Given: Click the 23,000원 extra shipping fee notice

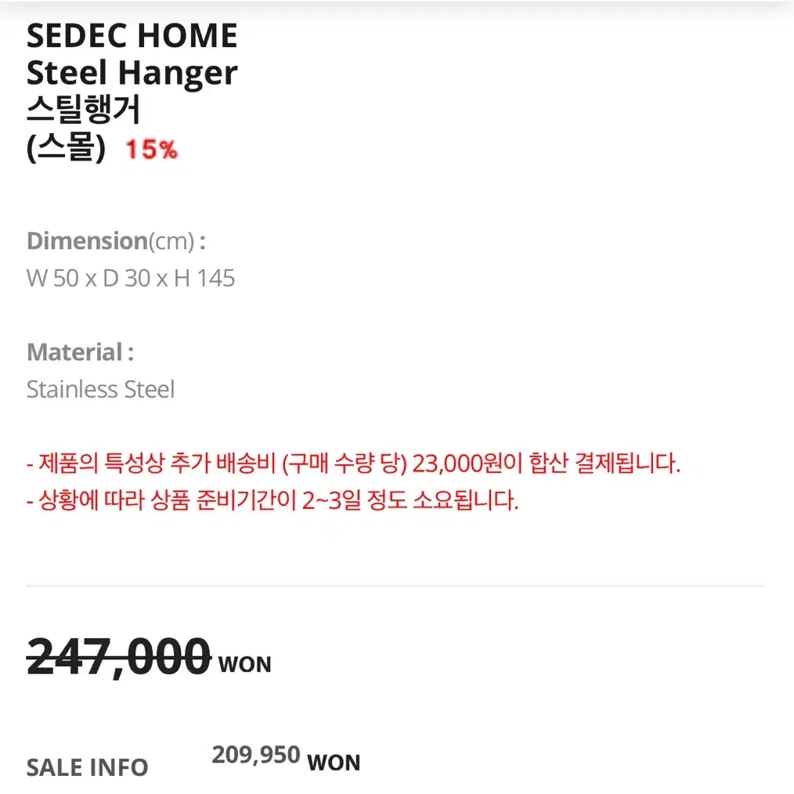Looking at the screenshot, I should point(353,463).
